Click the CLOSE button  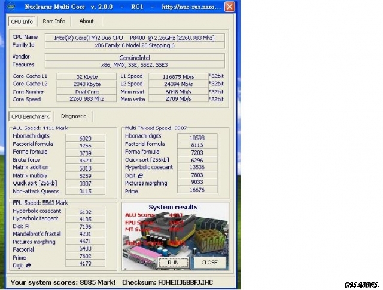(x=209, y=263)
